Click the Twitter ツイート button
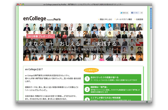Image resolution: width=168 pixels, height=110 pixels. pos(124,13)
